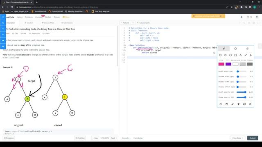The width and height of the screenshot is (262, 147).
Task: Toggle the Autocomplete option
Action: pyautogui.click(x=143, y=23)
